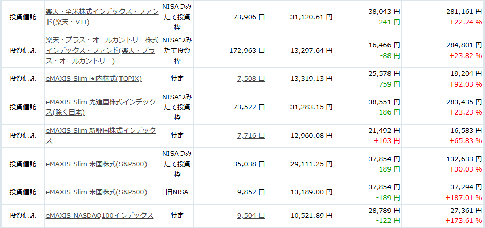Click the 7,508 口 quantity link

251,79
